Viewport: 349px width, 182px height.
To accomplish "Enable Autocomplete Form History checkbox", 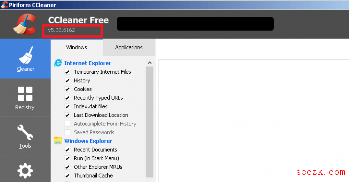I will 67,124.
